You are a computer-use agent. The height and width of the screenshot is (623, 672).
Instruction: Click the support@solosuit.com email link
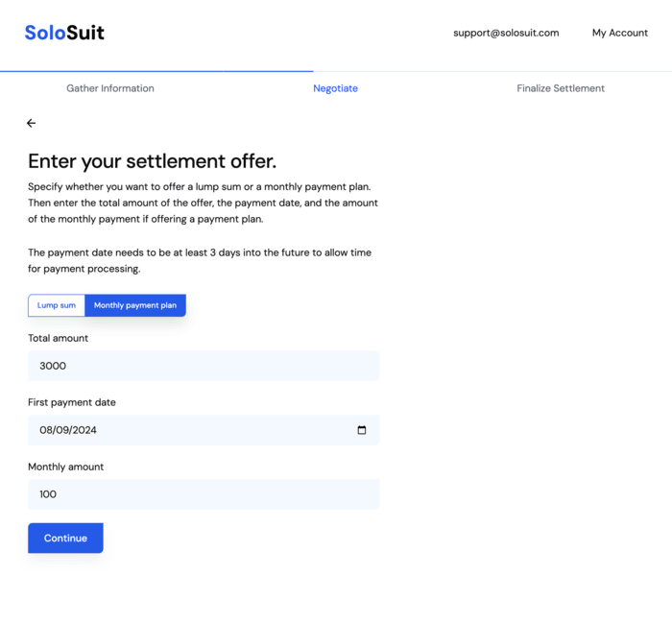click(x=506, y=33)
